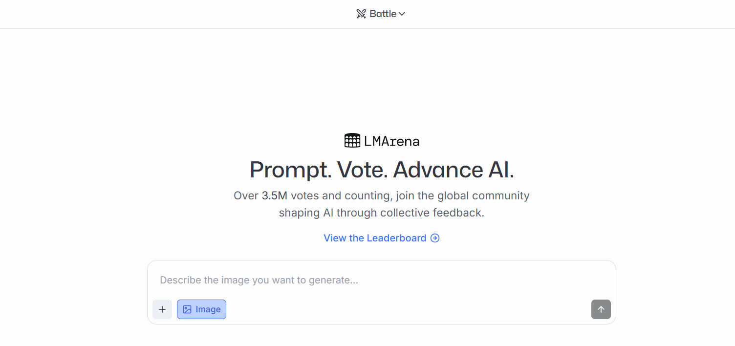Image resolution: width=735 pixels, height=346 pixels.
Task: Toggle off the Image generation mode
Action: click(201, 309)
